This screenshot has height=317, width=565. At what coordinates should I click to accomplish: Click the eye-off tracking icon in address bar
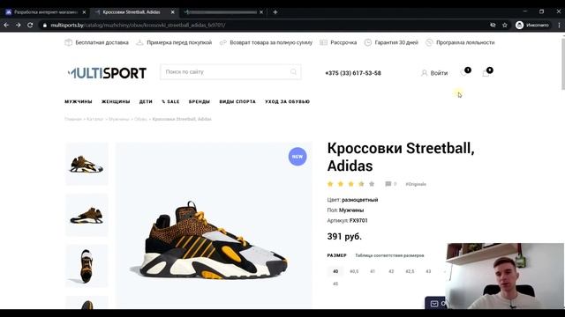coord(493,26)
